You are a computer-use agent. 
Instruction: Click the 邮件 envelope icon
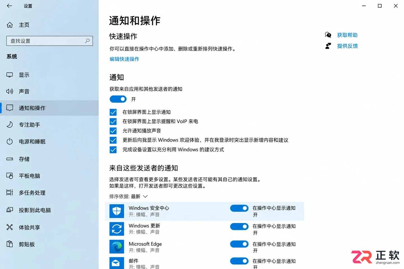coord(117,263)
